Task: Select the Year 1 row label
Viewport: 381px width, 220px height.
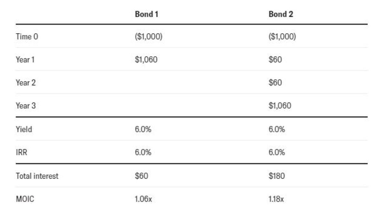Action: point(25,60)
